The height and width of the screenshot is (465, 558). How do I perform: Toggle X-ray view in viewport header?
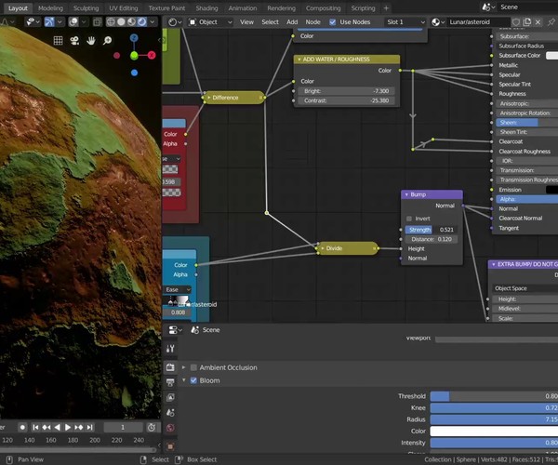(97, 22)
